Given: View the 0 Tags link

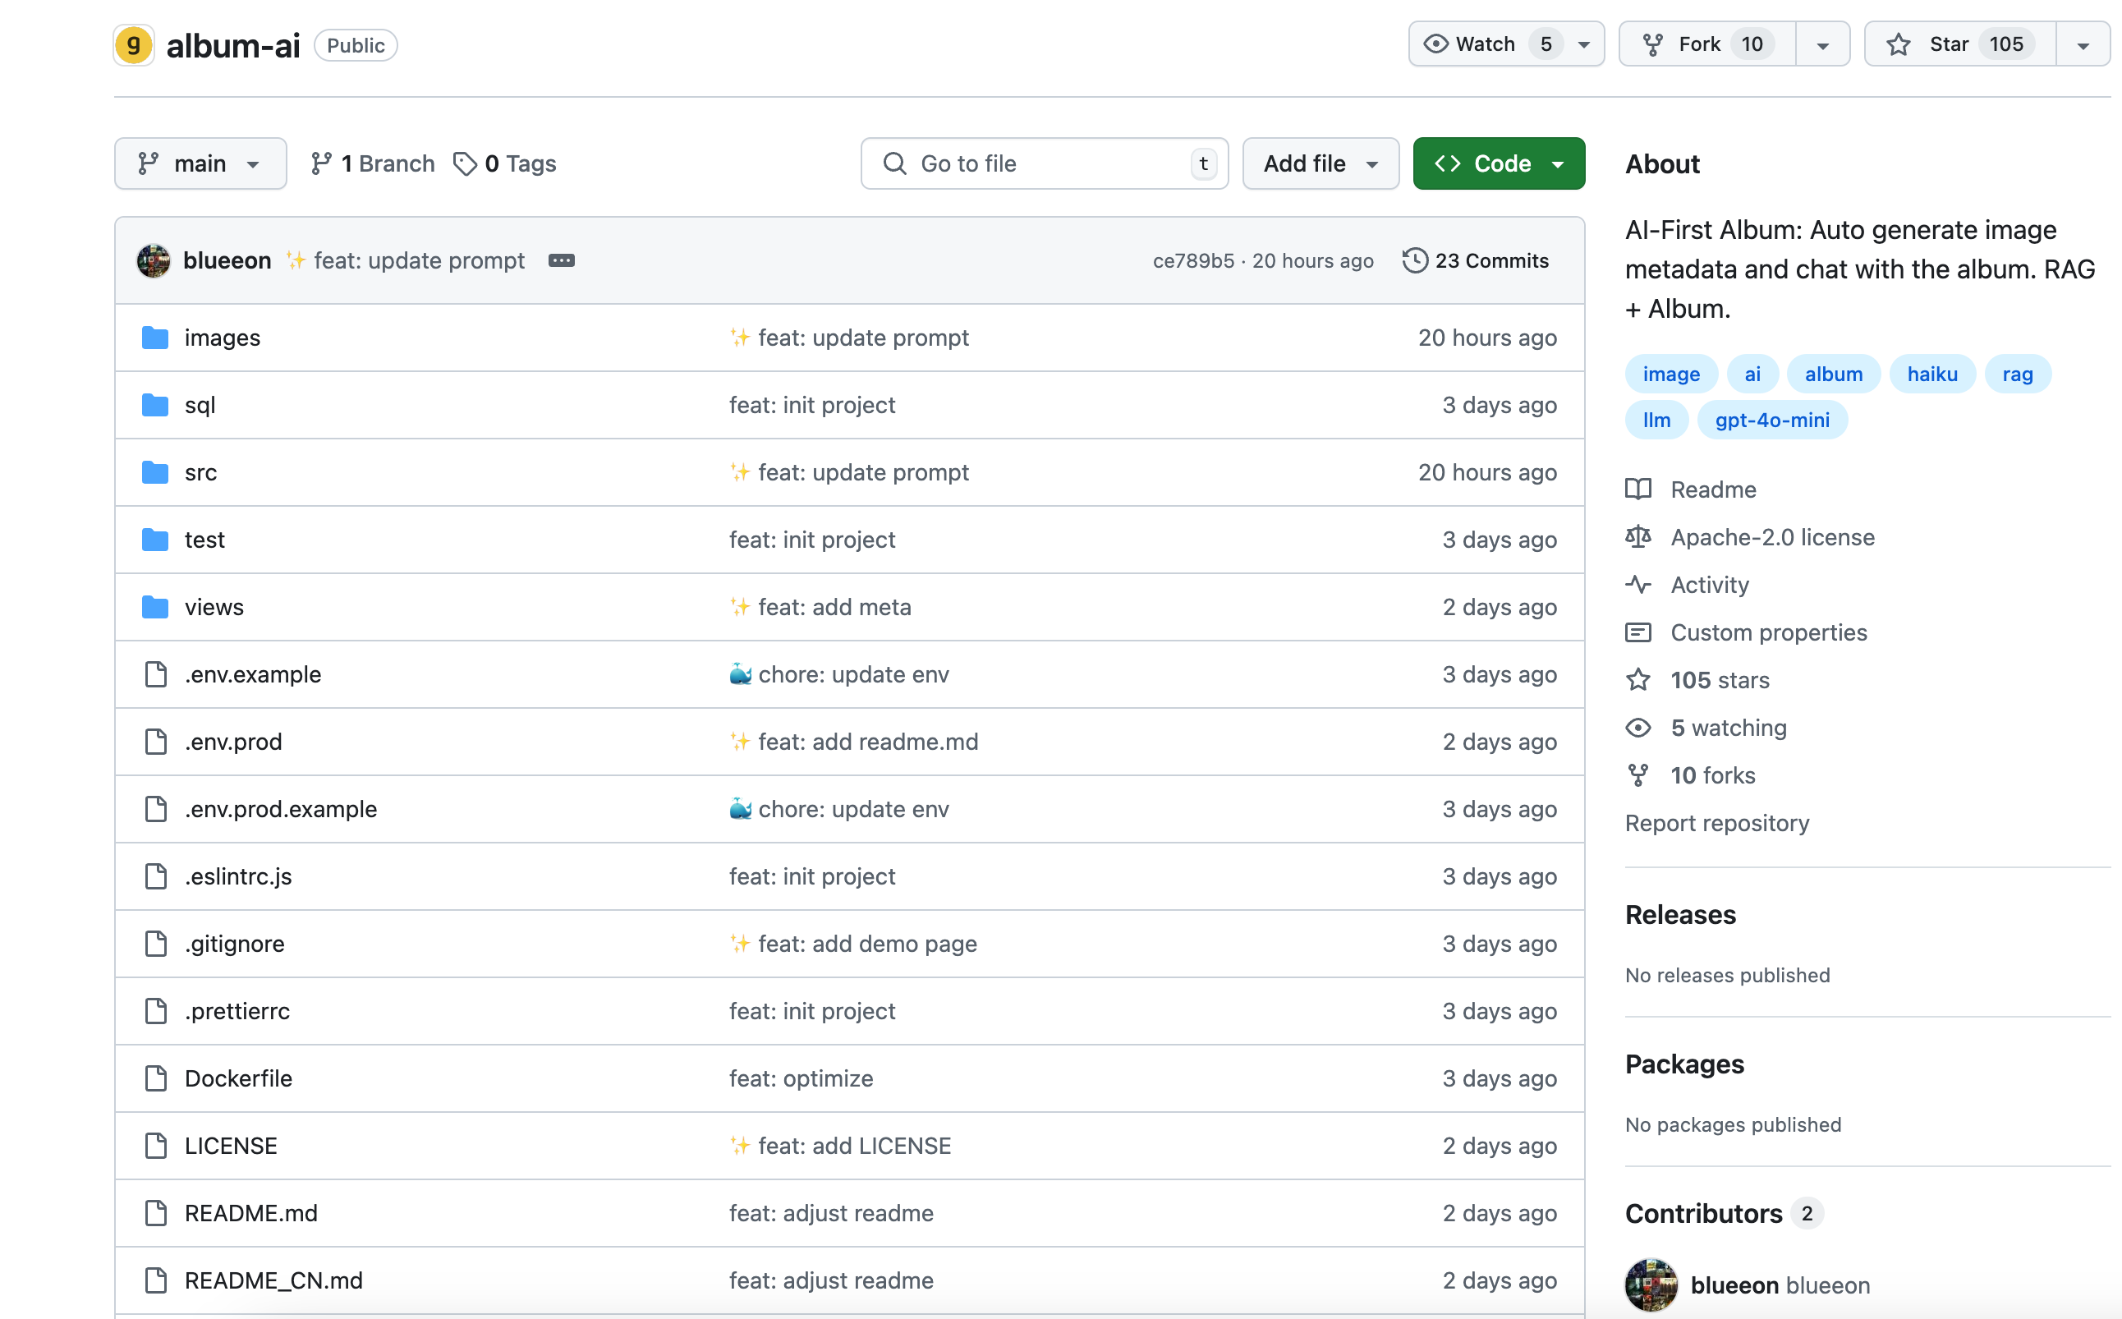Looking at the screenshot, I should [505, 163].
